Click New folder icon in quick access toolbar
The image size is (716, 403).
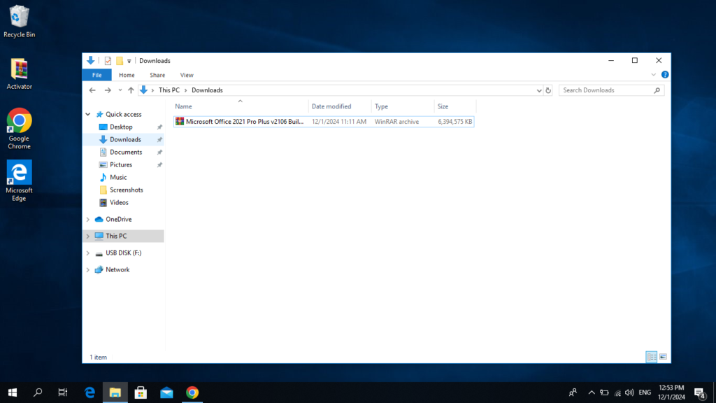[119, 61]
